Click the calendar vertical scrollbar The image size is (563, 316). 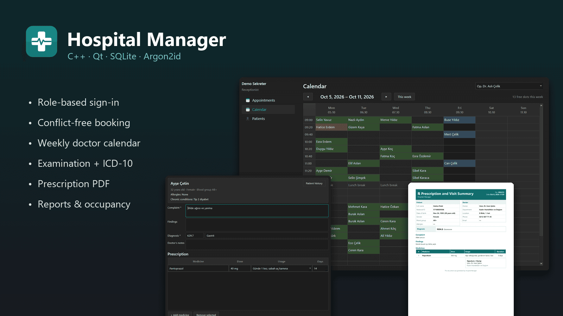(x=541, y=172)
